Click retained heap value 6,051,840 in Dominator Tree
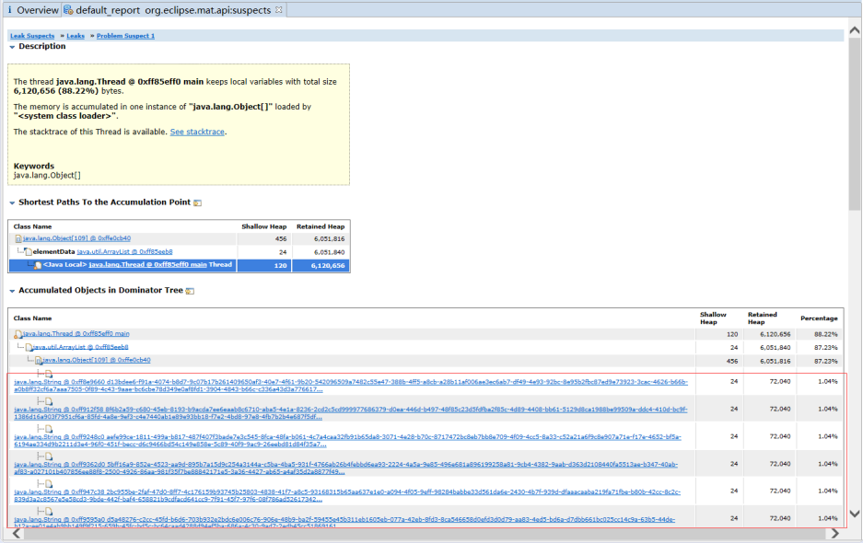The image size is (863, 543). 776,348
